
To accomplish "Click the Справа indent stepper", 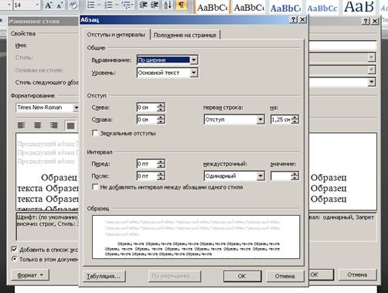I will point(161,120).
